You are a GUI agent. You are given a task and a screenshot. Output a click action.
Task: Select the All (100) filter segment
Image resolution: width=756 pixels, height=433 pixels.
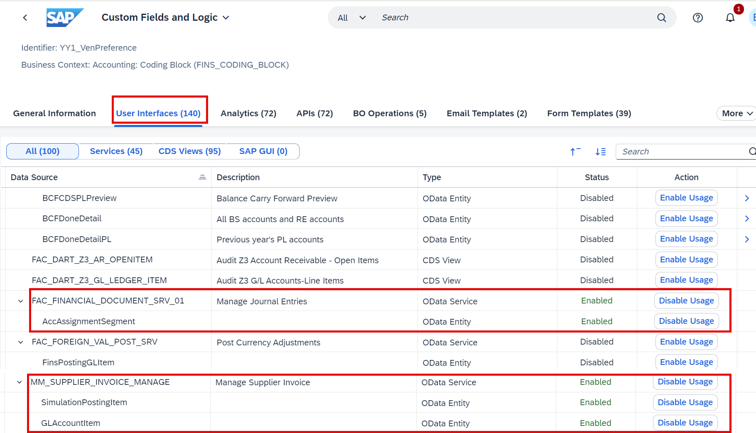coord(42,151)
